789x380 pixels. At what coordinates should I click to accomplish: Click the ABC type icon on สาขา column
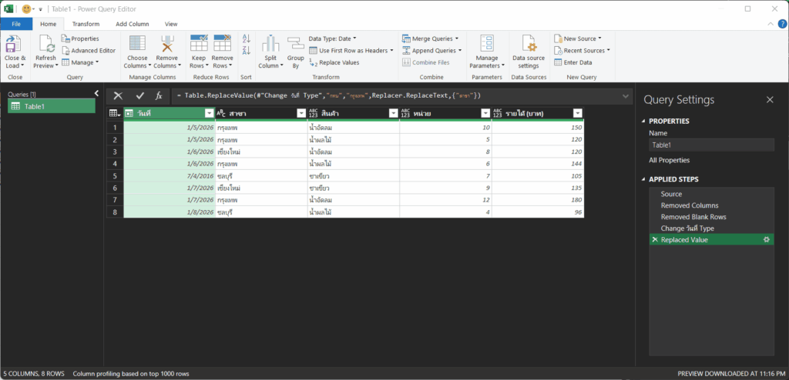click(221, 113)
